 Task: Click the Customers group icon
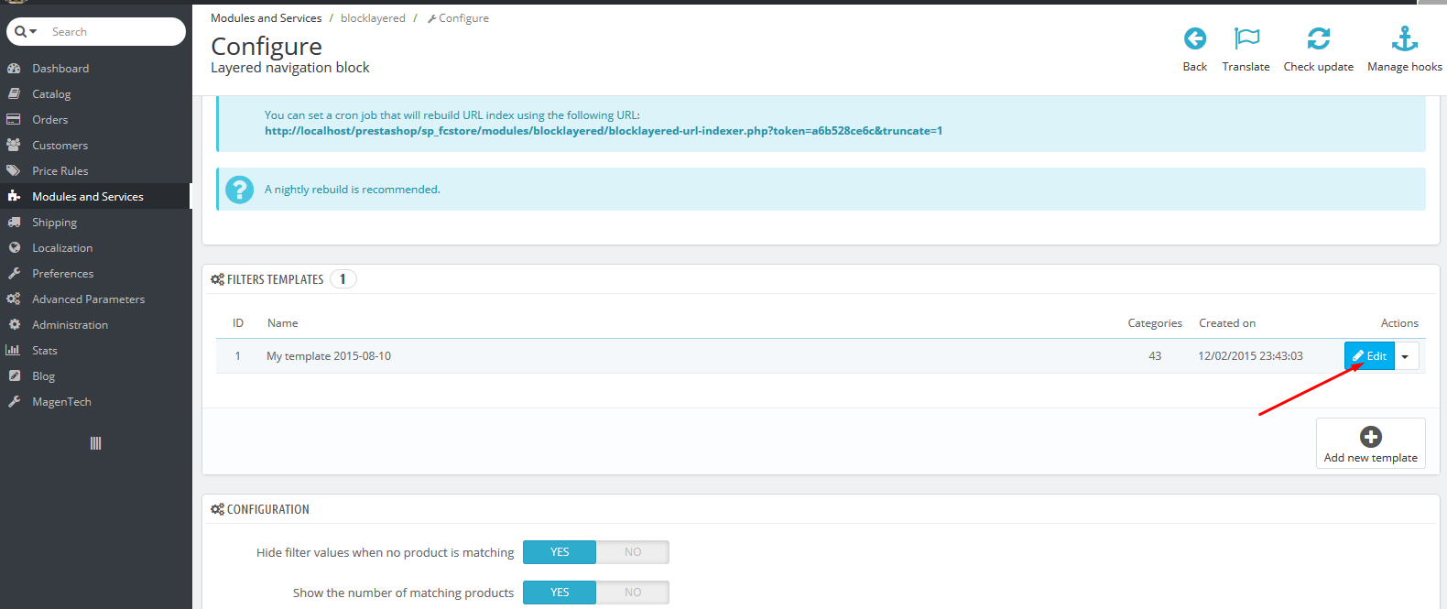(14, 146)
